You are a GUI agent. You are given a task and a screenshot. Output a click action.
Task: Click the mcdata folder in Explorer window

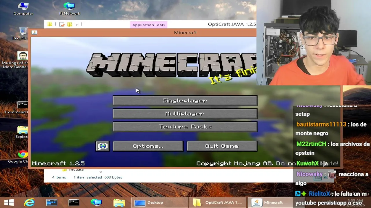(72, 170)
